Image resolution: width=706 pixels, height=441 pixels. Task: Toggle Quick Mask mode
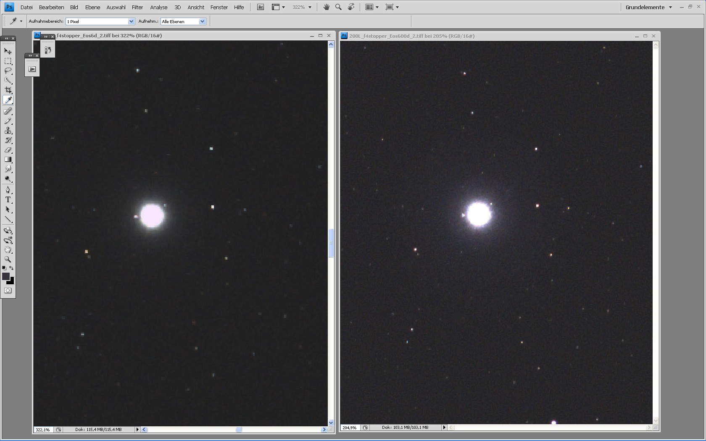(x=8, y=291)
